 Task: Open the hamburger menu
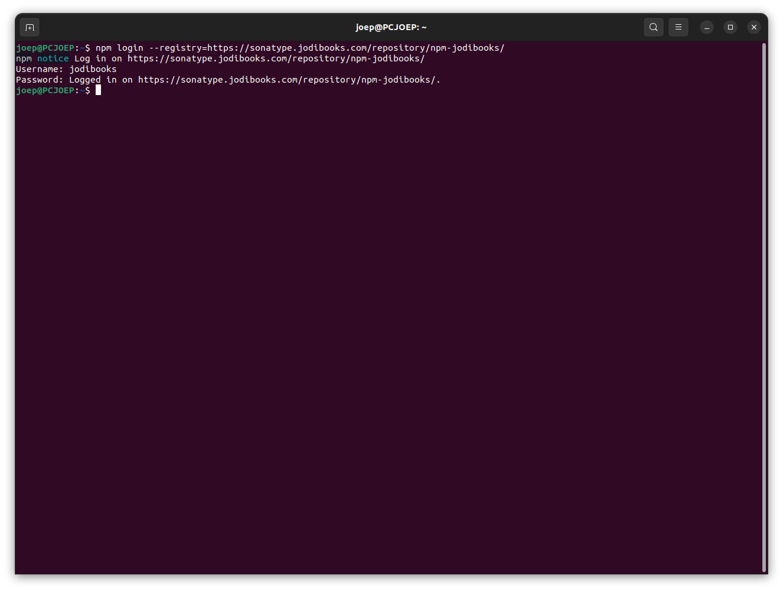tap(678, 27)
